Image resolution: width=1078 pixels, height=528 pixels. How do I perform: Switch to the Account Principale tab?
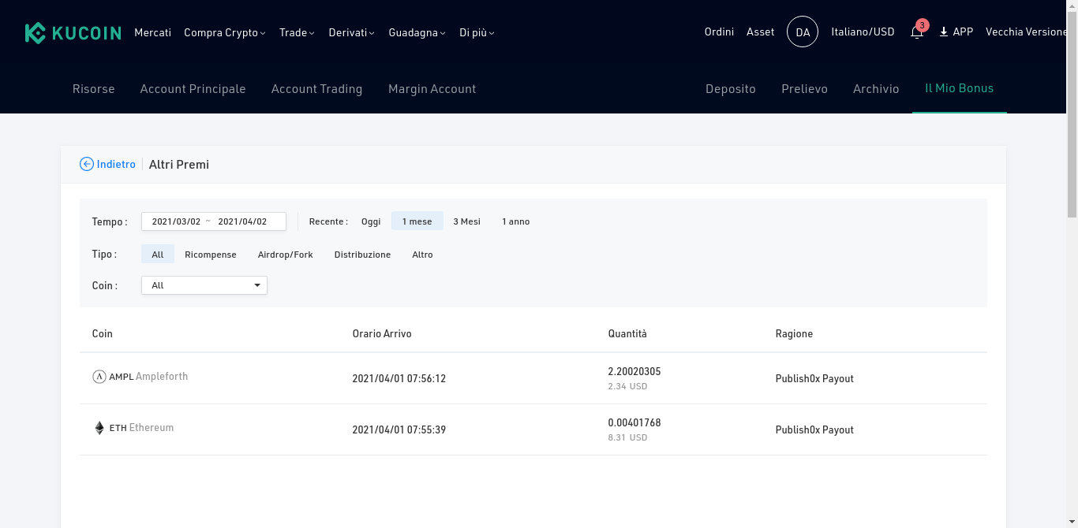[x=193, y=89]
